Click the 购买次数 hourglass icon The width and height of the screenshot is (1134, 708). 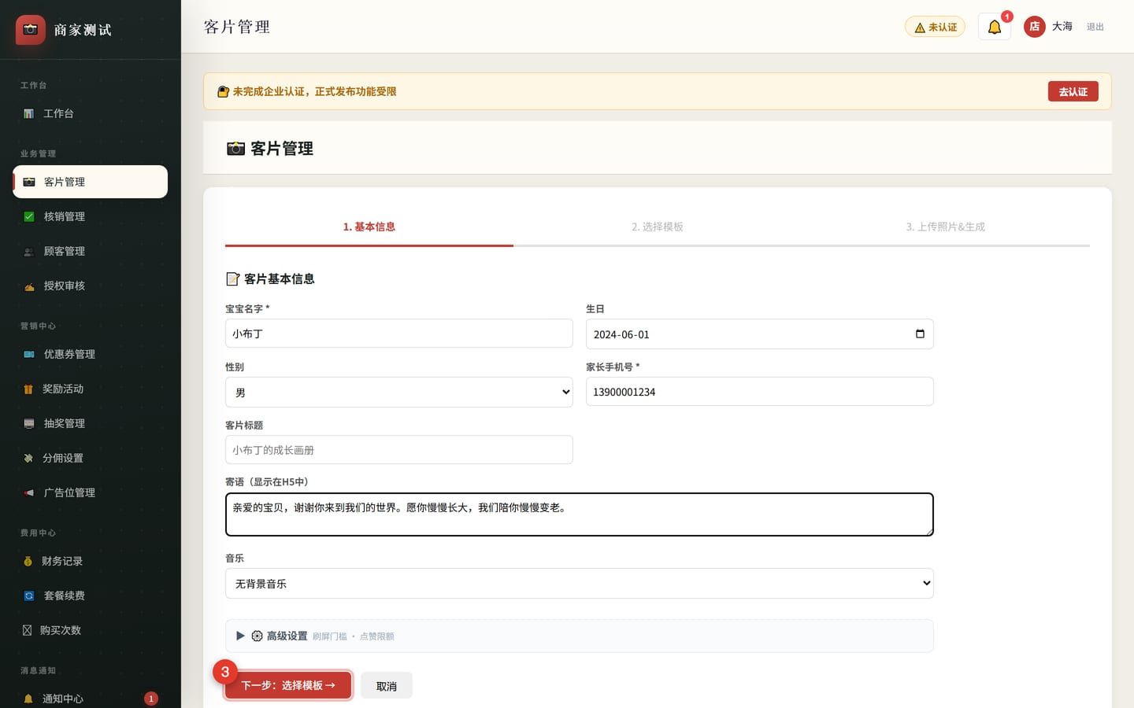coord(28,631)
